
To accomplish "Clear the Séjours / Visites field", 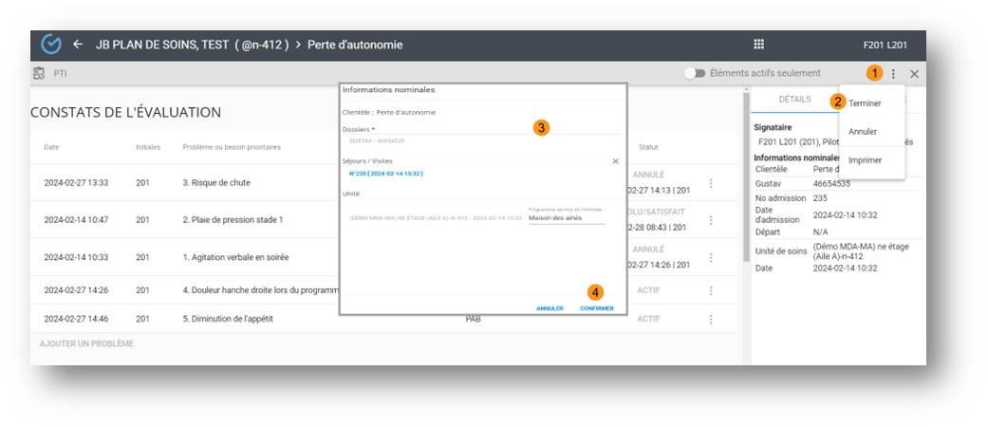I will pos(615,161).
